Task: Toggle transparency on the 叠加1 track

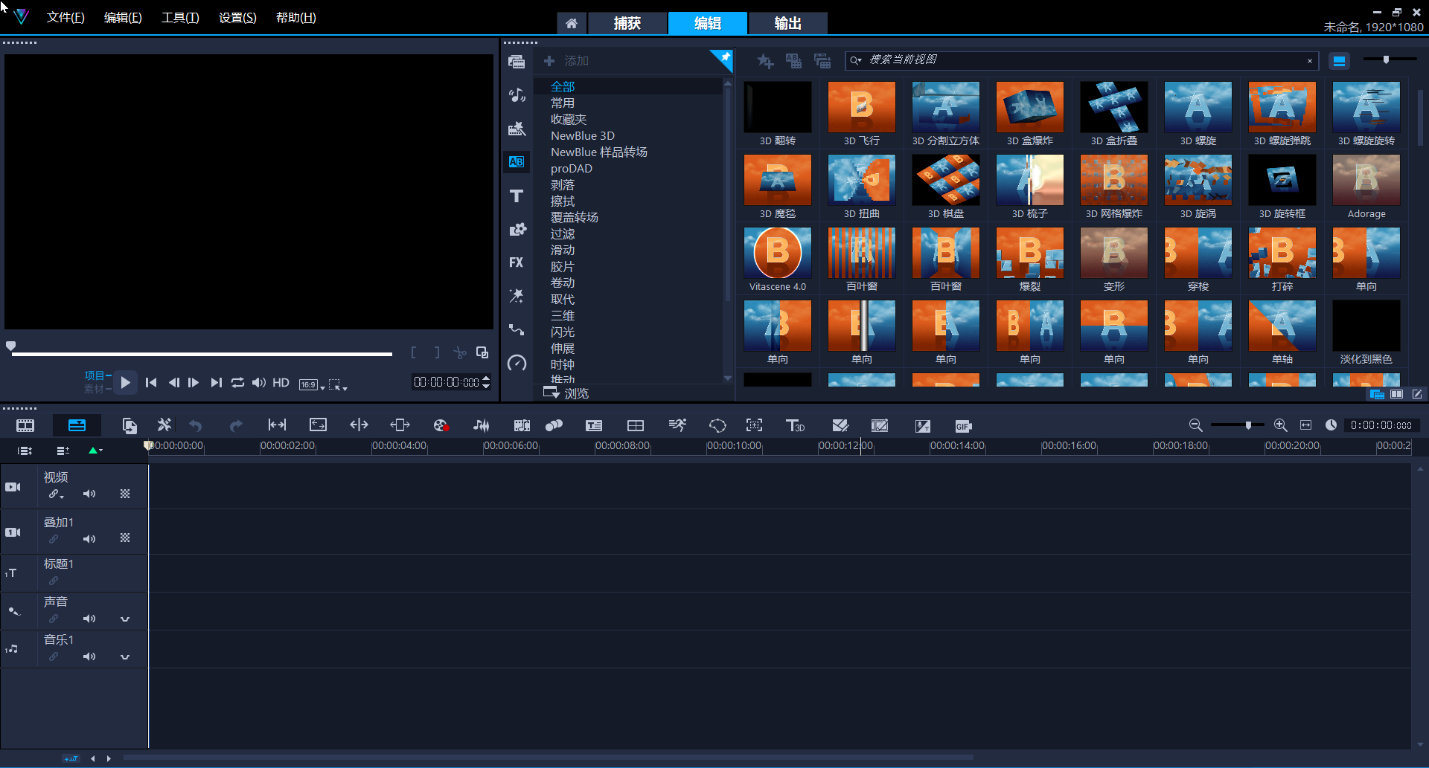Action: [125, 538]
